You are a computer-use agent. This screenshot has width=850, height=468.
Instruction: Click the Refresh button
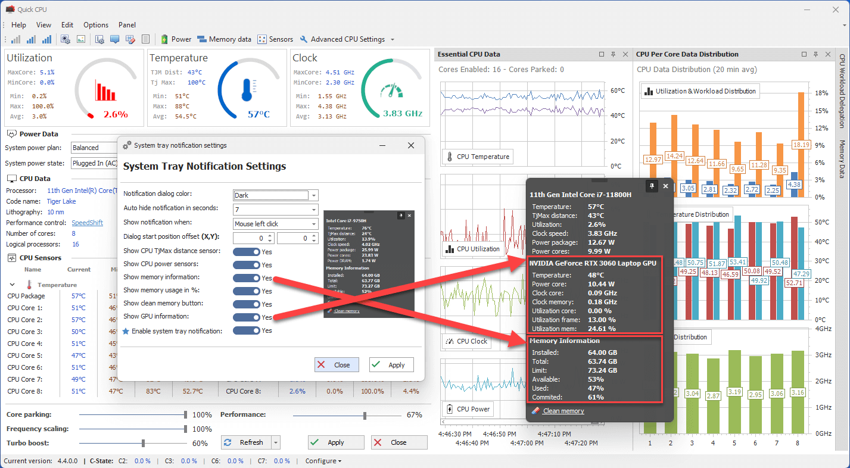coord(245,442)
